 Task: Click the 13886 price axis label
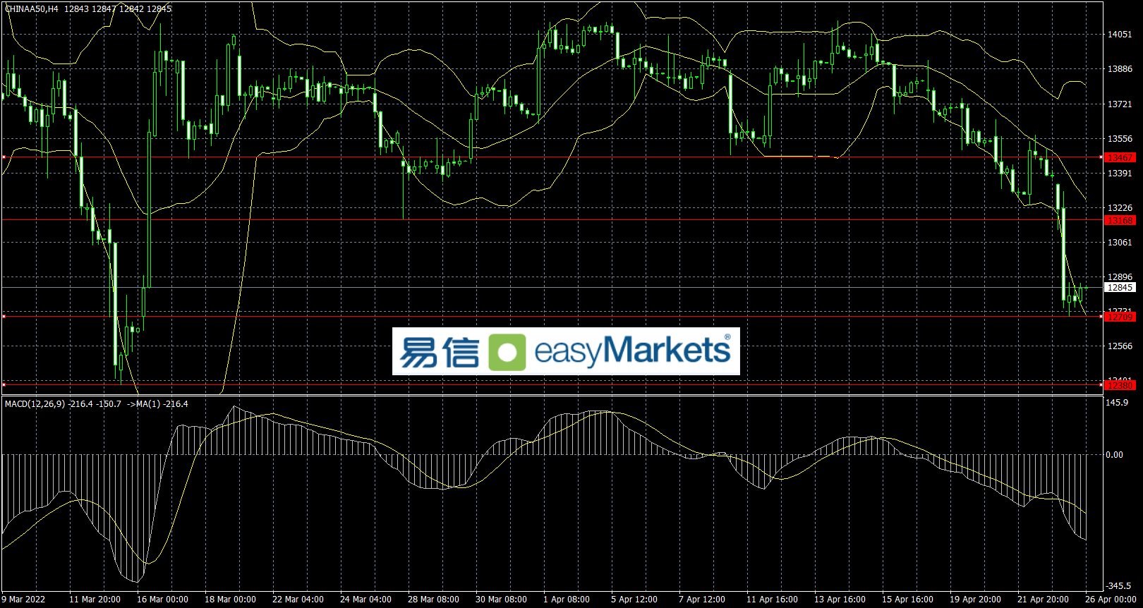coord(1120,69)
